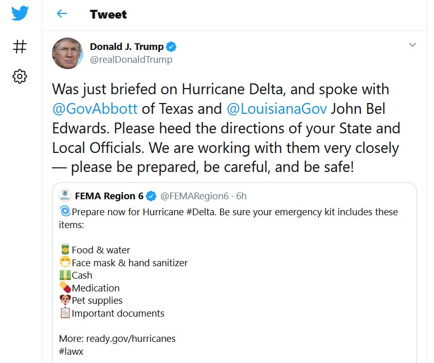The width and height of the screenshot is (434, 363).
Task: Open the Settings gear icon
Action: point(20,77)
